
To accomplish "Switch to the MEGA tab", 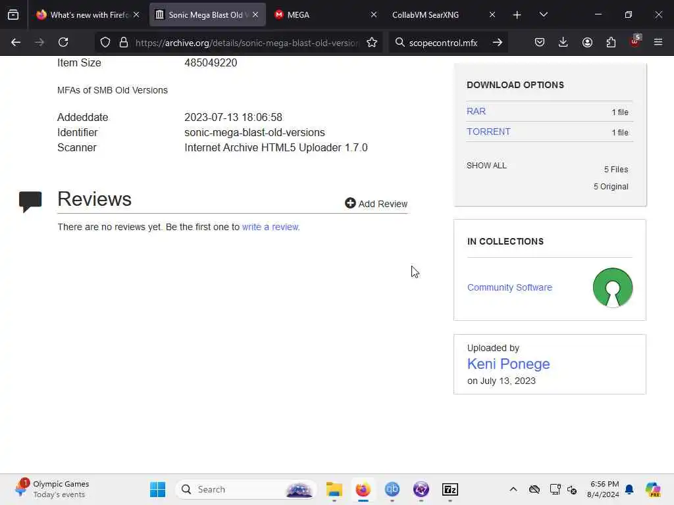I will 325,14.
